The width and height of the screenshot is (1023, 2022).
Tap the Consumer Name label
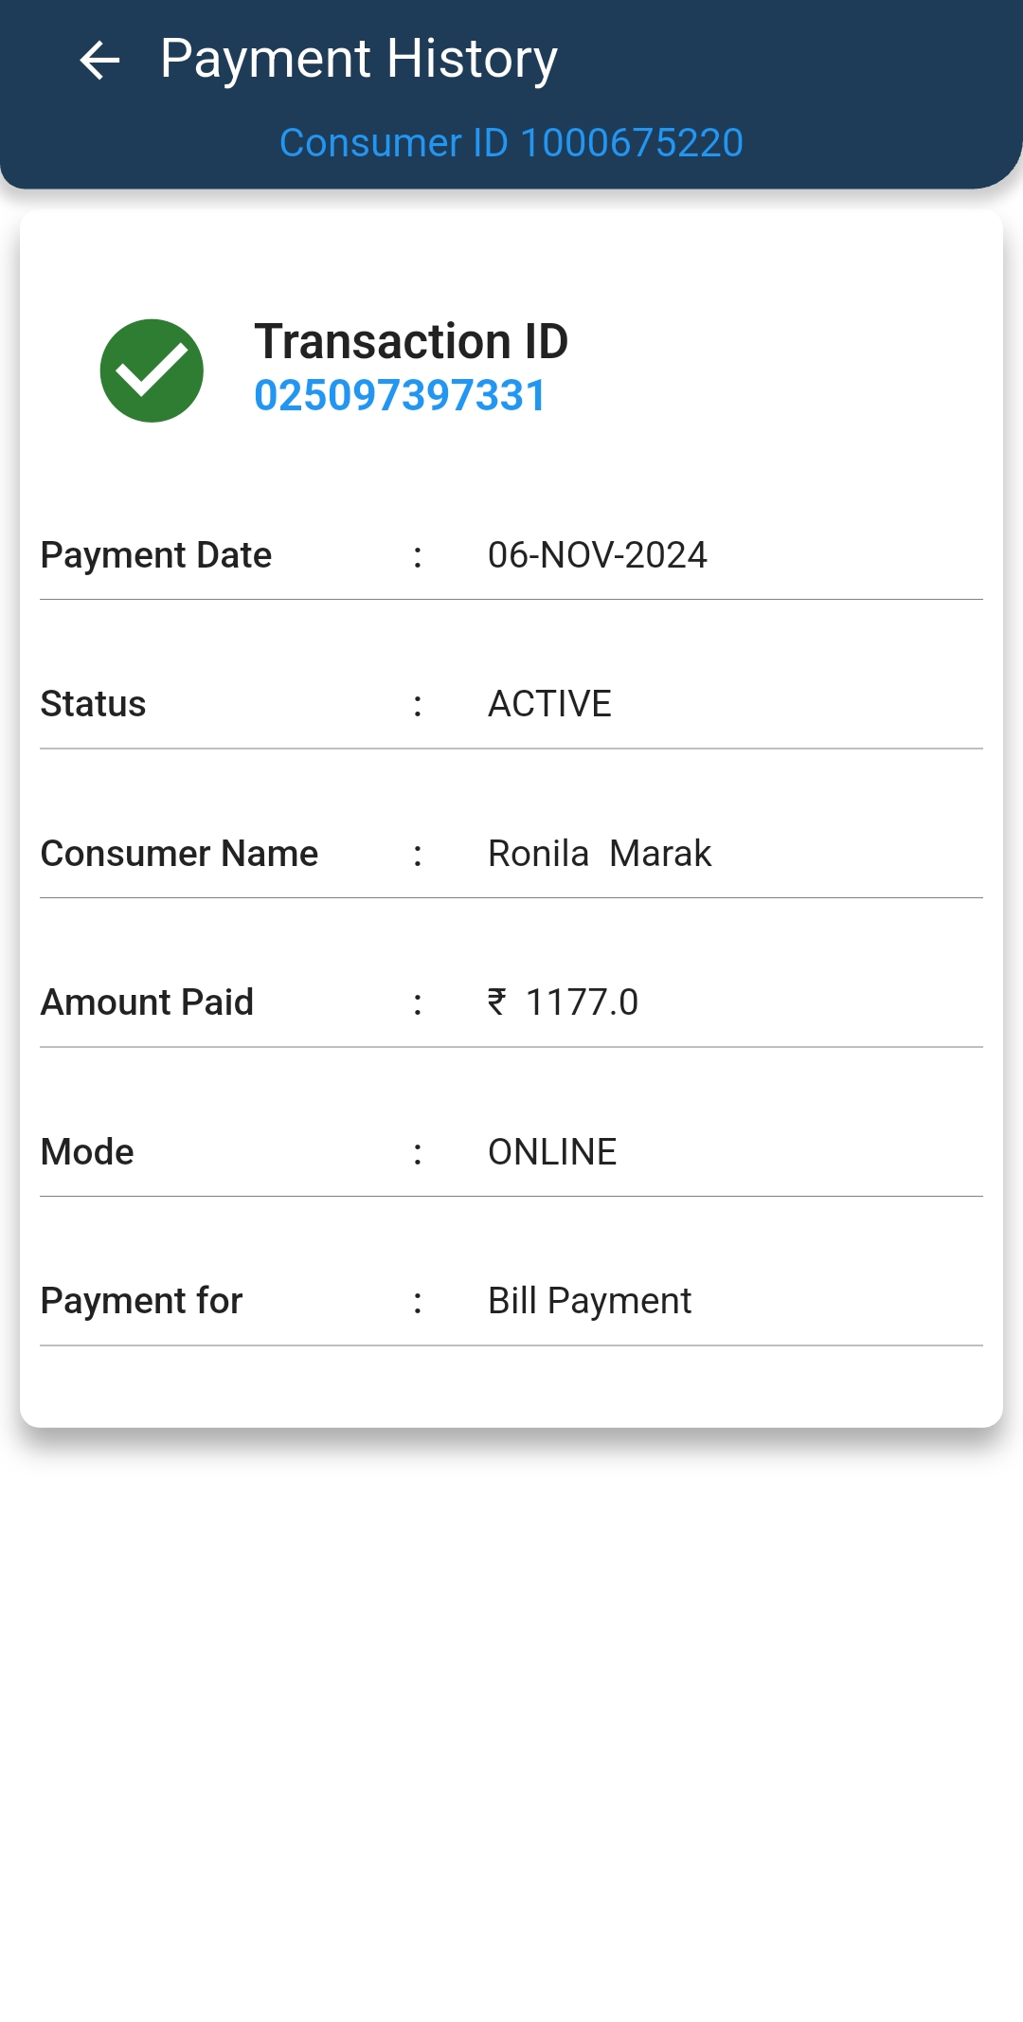pos(179,854)
